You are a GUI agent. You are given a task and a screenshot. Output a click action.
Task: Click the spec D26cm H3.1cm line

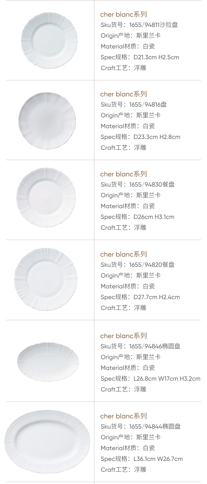[x=137, y=217]
